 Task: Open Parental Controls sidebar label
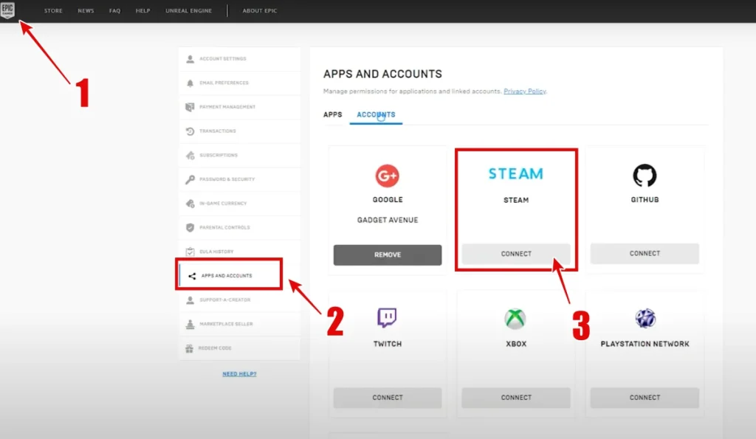[x=224, y=227]
